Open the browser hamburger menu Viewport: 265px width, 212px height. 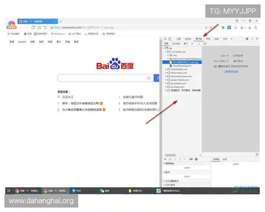pyautogui.click(x=256, y=27)
